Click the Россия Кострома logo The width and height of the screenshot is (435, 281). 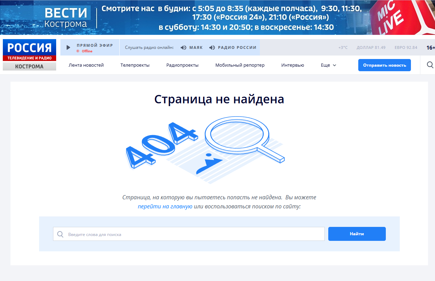29,55
